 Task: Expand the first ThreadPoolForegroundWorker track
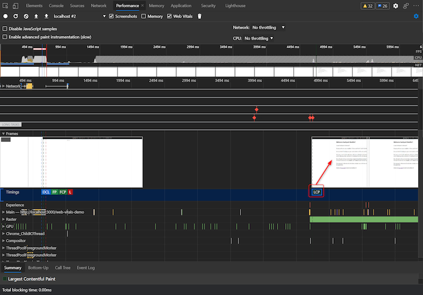coord(3,248)
